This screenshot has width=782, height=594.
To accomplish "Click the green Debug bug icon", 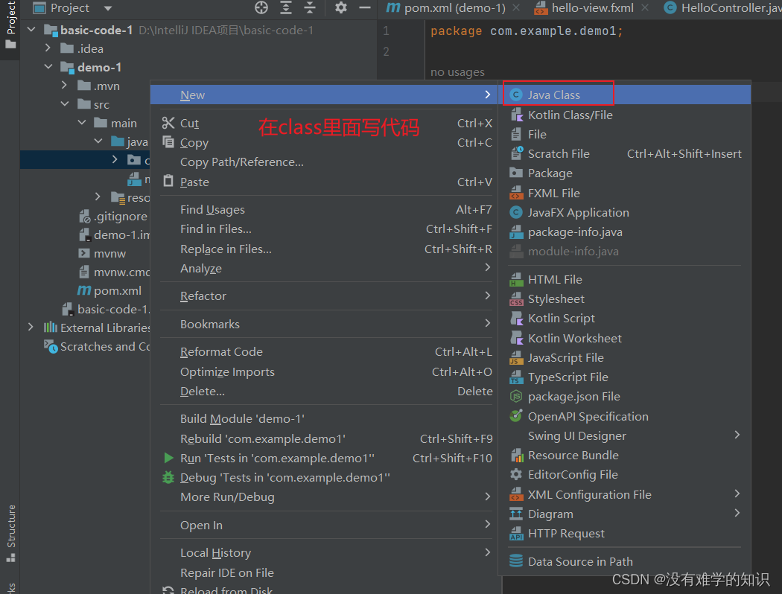I will click(x=168, y=477).
